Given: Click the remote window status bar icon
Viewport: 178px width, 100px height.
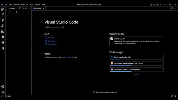Looking at the screenshot, I should (x=2, y=96).
